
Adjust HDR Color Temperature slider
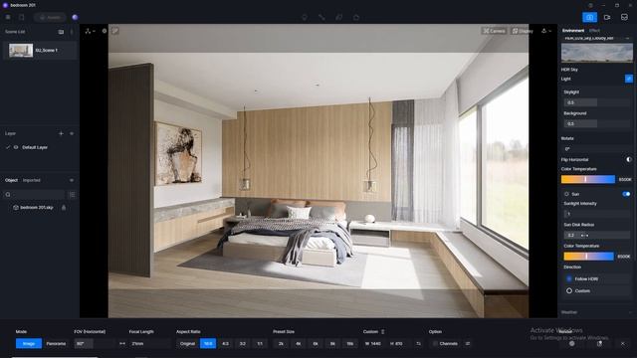[588, 179]
